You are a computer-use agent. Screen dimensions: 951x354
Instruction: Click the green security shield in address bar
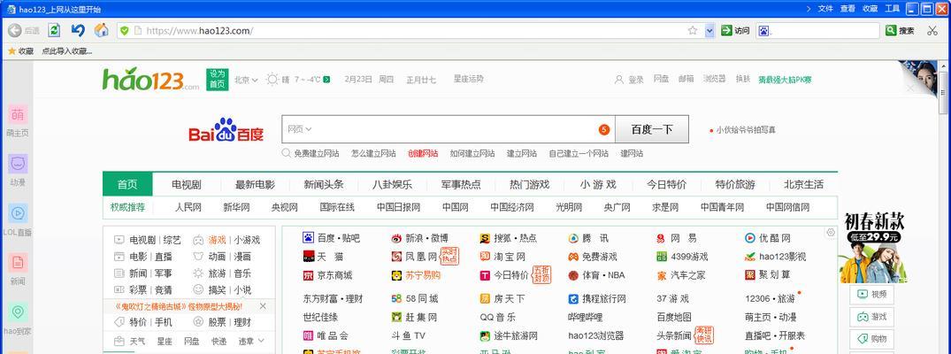[125, 30]
